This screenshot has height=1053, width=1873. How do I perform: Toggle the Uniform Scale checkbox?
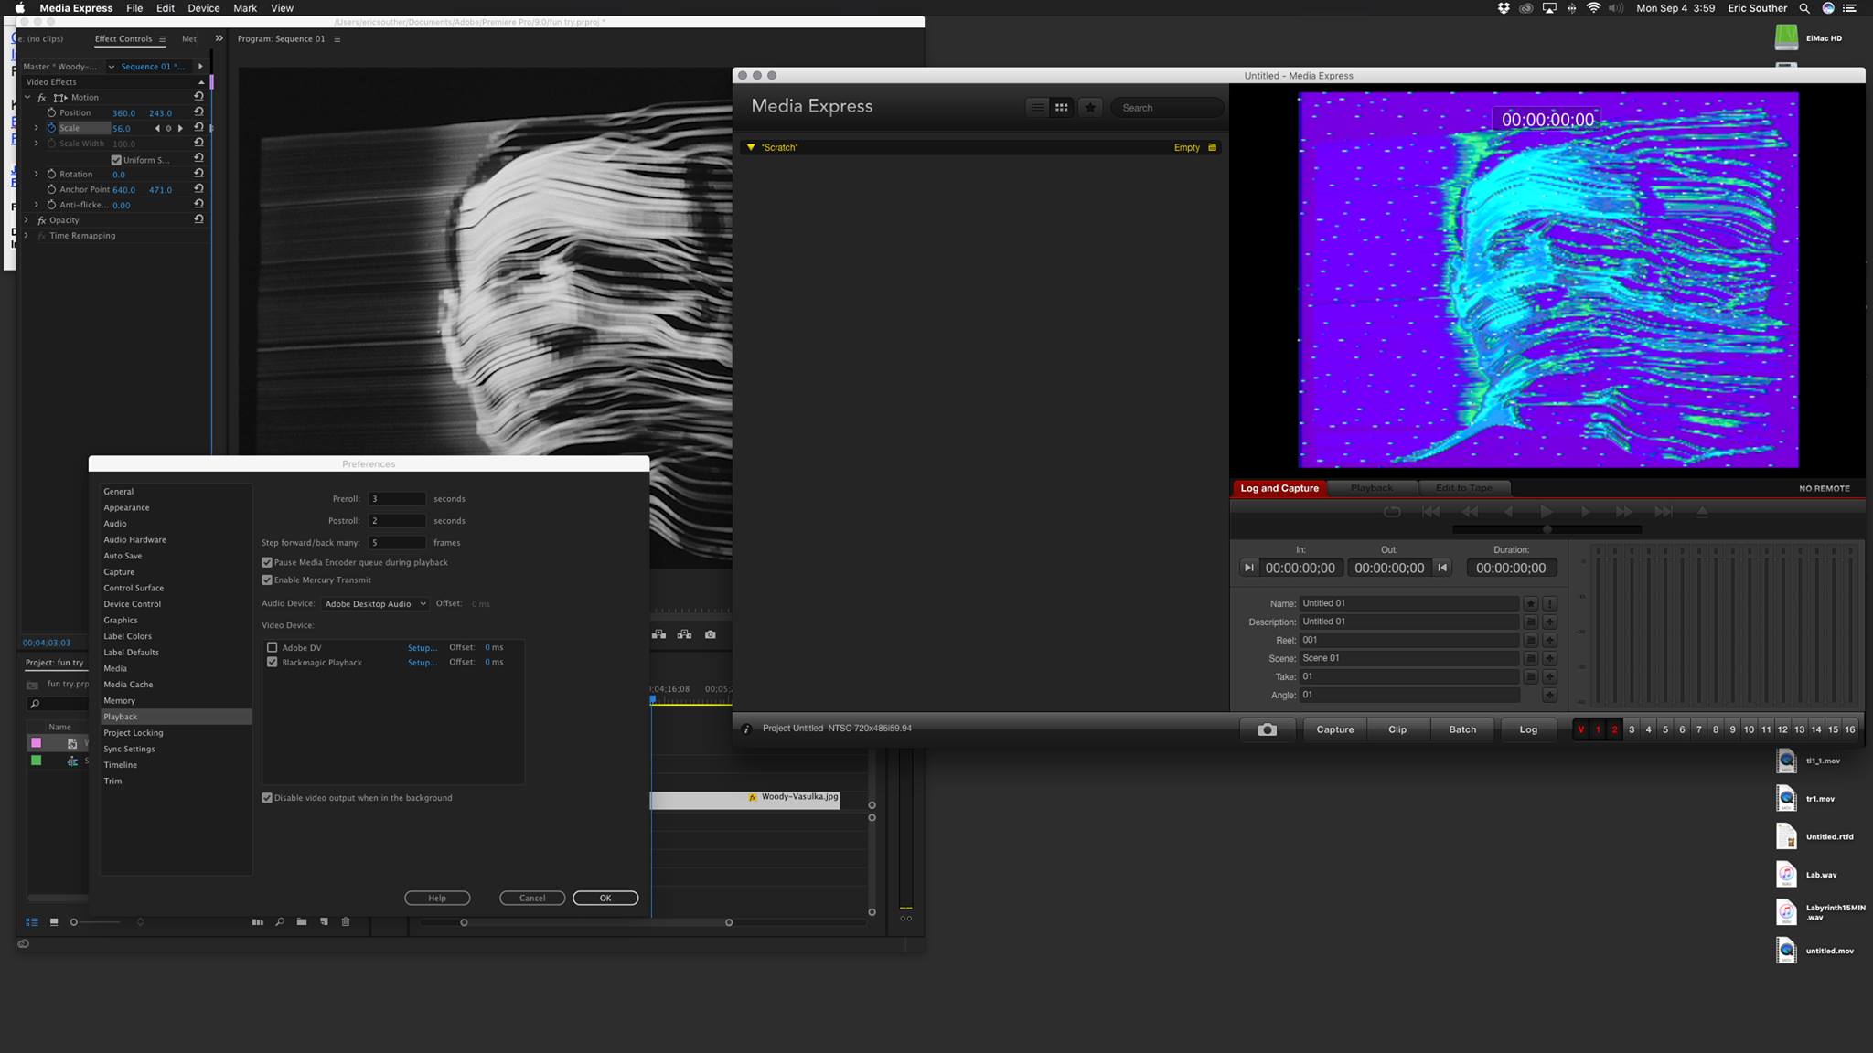(116, 160)
